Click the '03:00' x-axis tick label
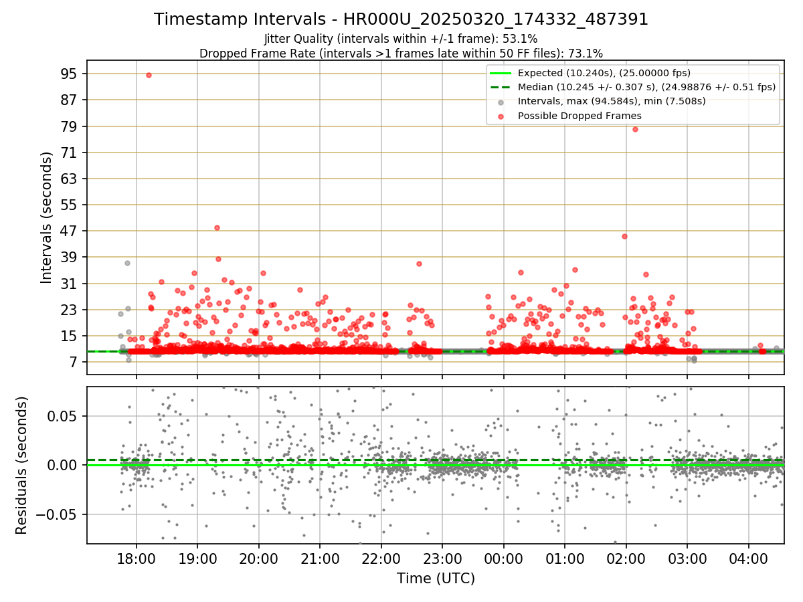Screen dimensions: 803x602 tap(687, 559)
